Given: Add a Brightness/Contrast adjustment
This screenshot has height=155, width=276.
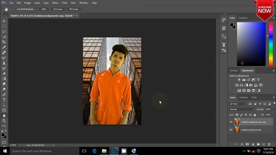Looking at the screenshot, I should [239, 80].
